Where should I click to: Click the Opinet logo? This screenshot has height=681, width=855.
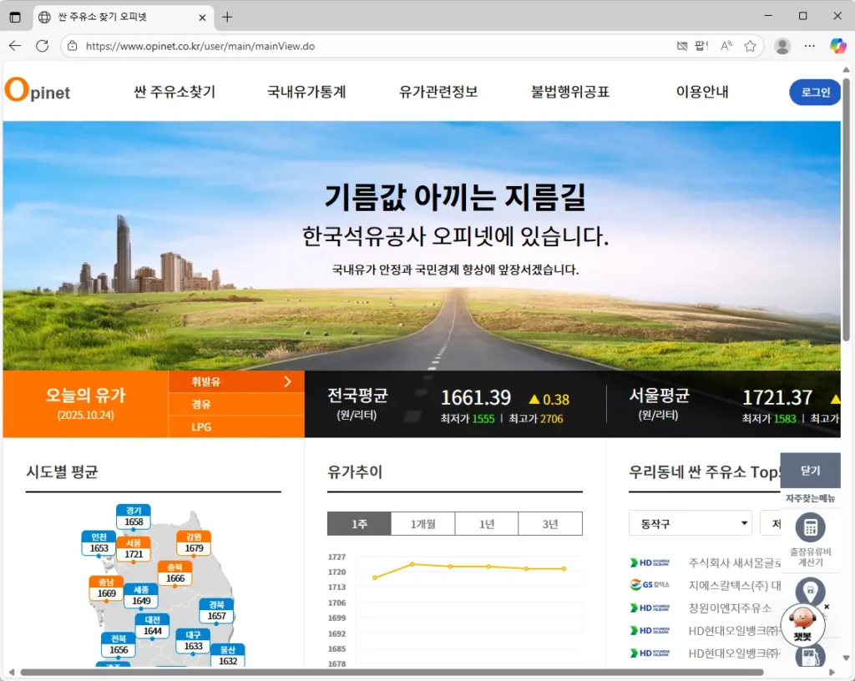[38, 91]
